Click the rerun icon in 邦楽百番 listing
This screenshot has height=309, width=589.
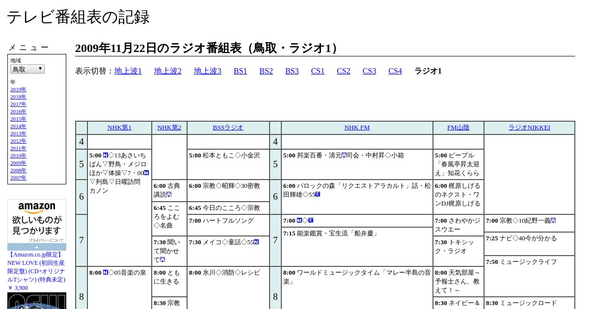click(x=344, y=155)
